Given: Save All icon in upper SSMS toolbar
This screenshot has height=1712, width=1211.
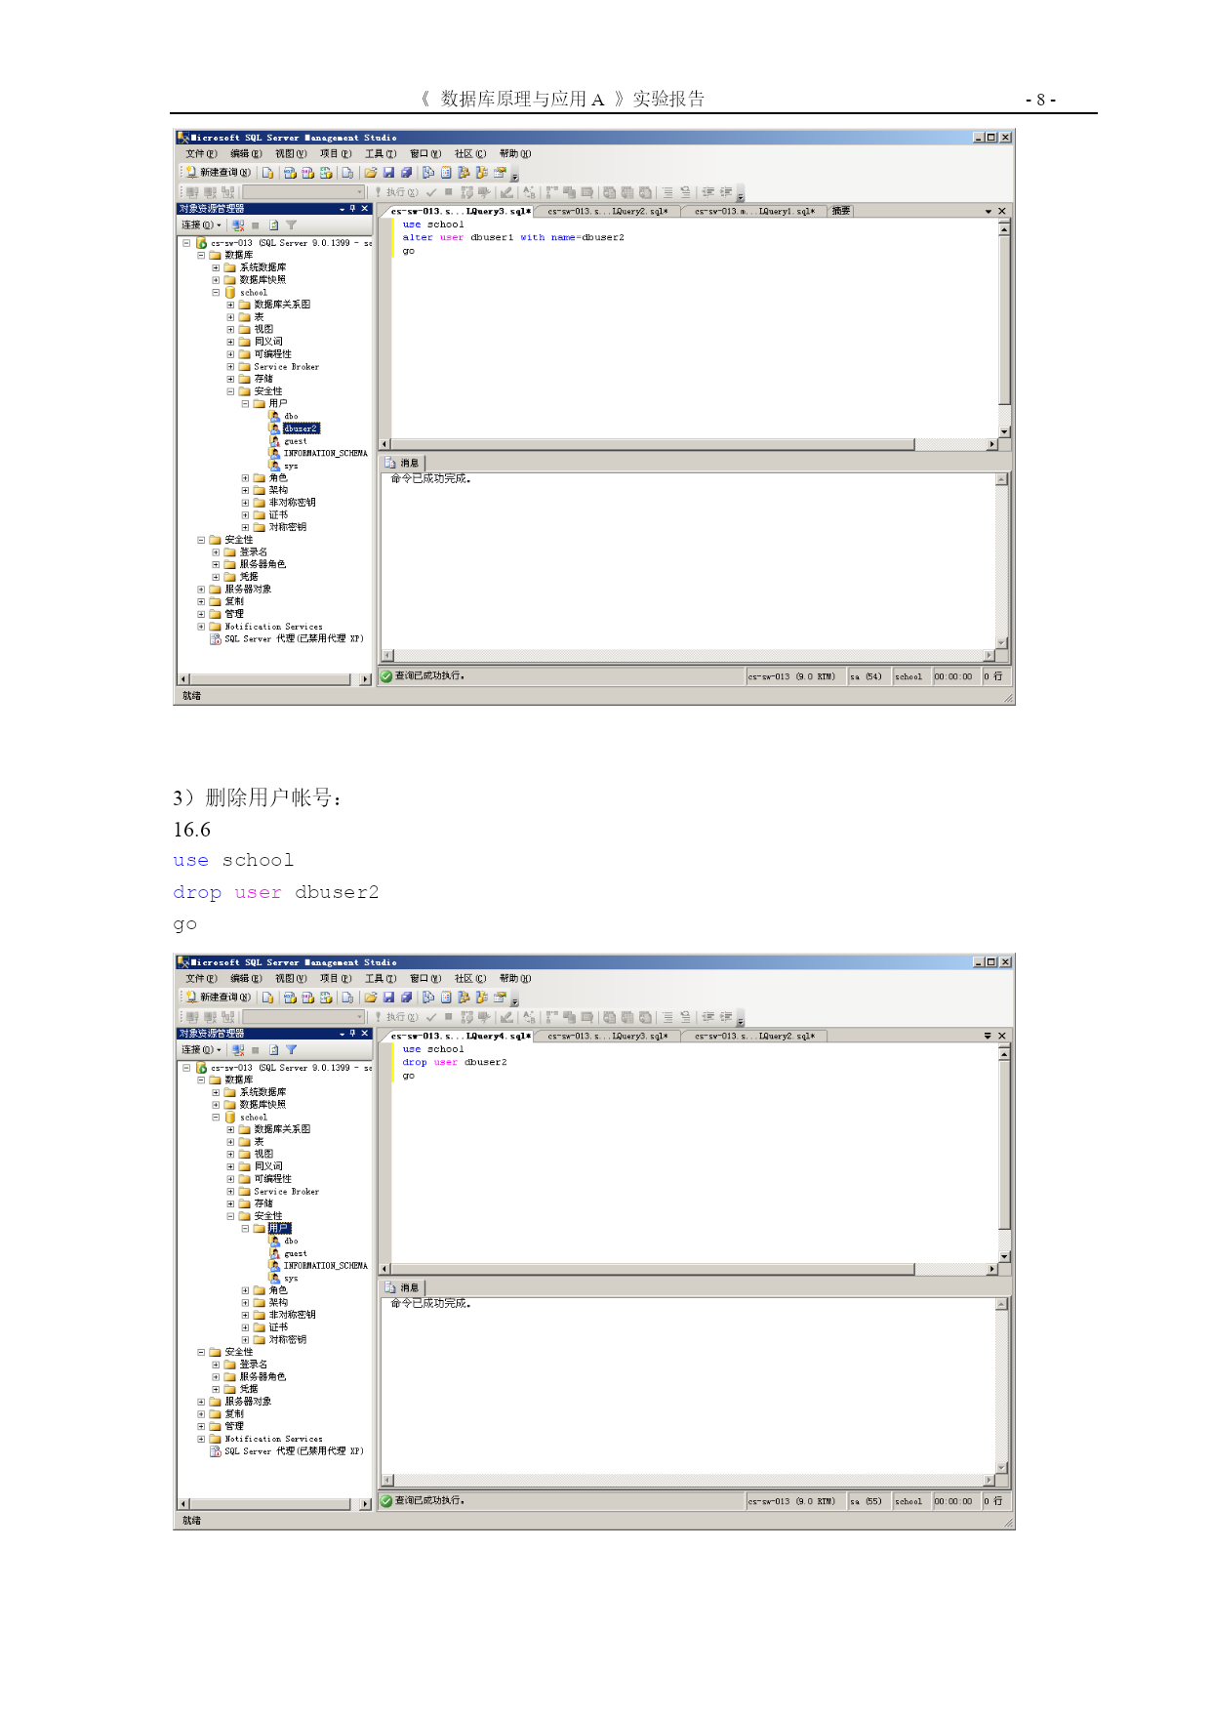Looking at the screenshot, I should click(x=406, y=173).
